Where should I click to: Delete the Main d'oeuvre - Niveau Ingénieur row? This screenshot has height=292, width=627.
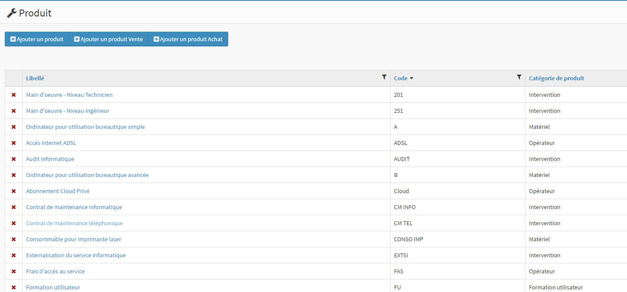point(13,111)
